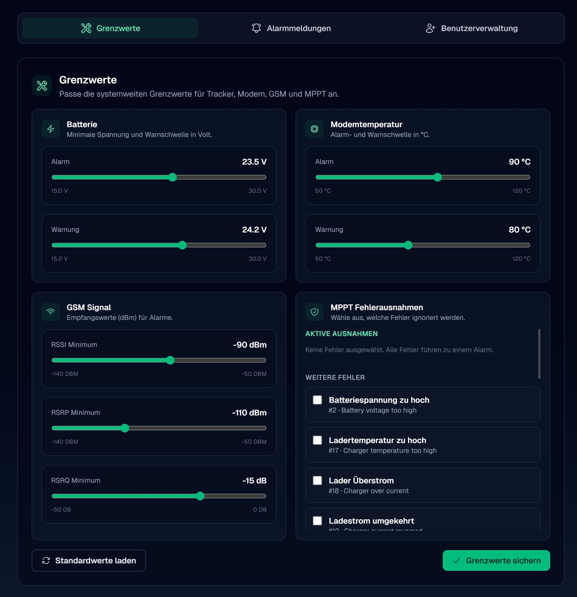Click the refresh icon beside Standardwerte laden
The width and height of the screenshot is (577, 597).
click(46, 560)
